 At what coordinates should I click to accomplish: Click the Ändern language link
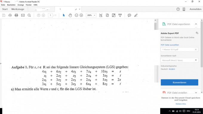pyautogui.click(x=172, y=69)
